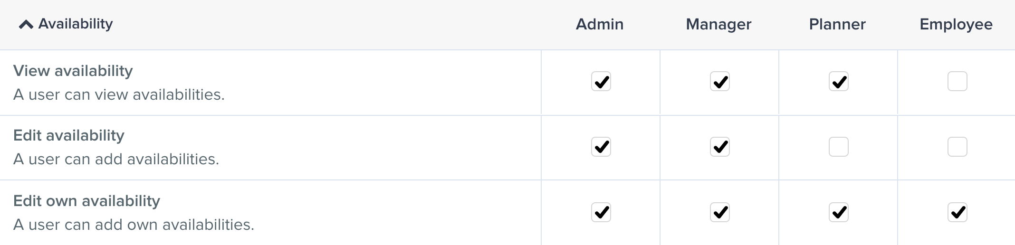Click the Manager column header

click(x=718, y=24)
